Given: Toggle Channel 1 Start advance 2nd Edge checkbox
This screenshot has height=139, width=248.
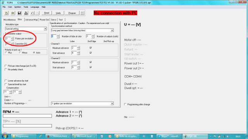Looking at the screenshot, I should pyautogui.click(x=91, y=53).
